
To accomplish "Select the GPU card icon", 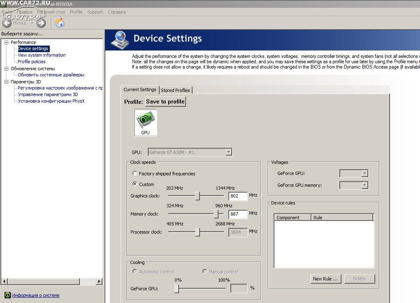I will point(146,123).
